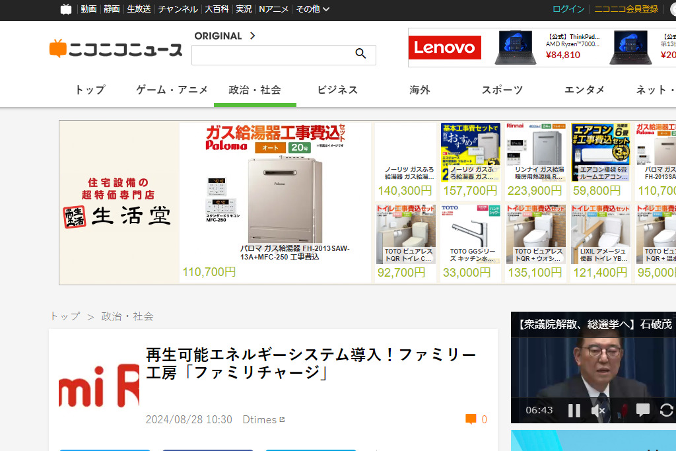
Task: Click the article date 2024/08/28 10:30
Action: click(x=189, y=419)
